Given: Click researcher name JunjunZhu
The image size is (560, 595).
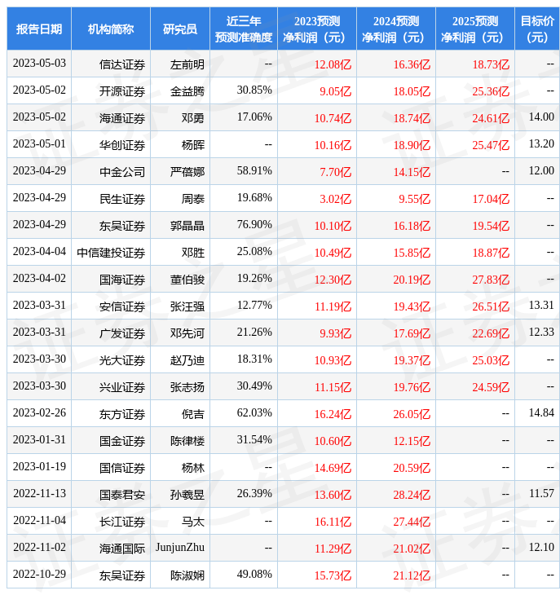Looking at the screenshot, I should coord(180,548).
